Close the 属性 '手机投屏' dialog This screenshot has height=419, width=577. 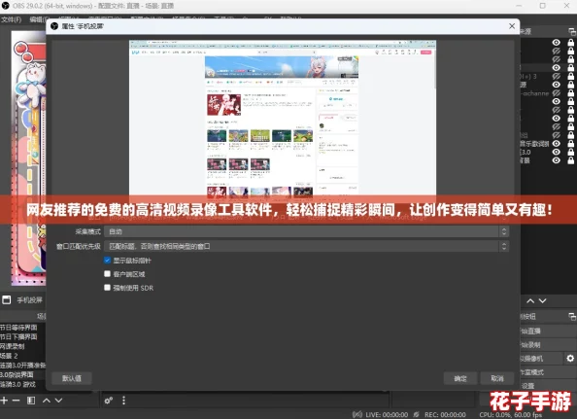tap(512, 26)
